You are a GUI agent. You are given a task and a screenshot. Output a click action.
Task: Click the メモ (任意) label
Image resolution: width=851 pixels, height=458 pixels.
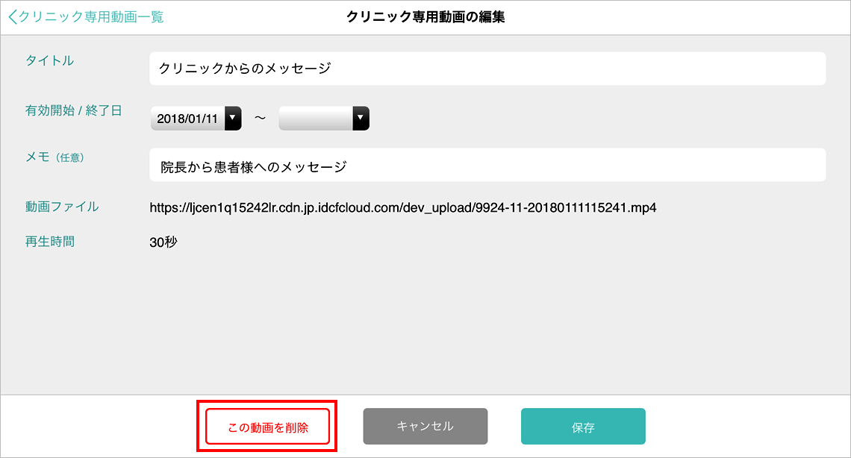click(x=54, y=157)
